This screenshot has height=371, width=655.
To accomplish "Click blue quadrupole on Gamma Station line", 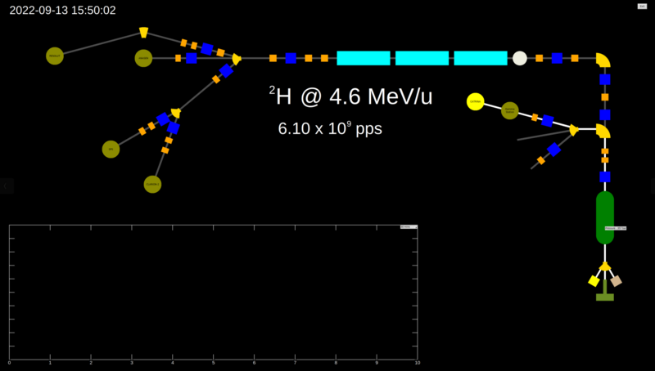I will 547,121.
